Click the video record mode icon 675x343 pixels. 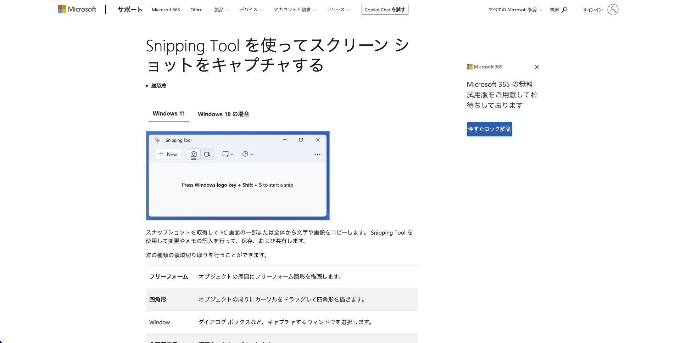pos(207,154)
